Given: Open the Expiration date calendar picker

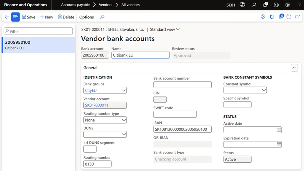Looking at the screenshot, I should pyautogui.click(x=279, y=144).
